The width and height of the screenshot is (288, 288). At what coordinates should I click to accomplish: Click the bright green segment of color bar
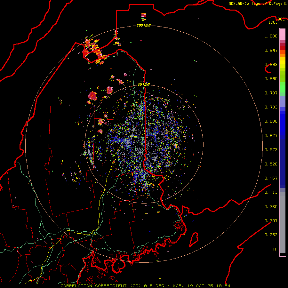(283, 87)
